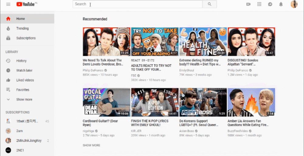Open the Dear Ryan cardboard guitar thumbnail
The width and height of the screenshot is (304, 156).
pos(106,102)
